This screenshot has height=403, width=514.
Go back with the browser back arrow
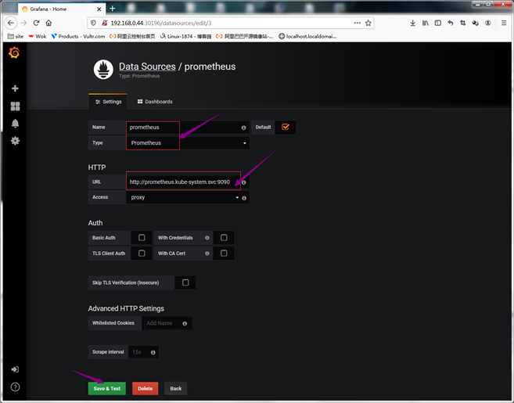click(11, 23)
